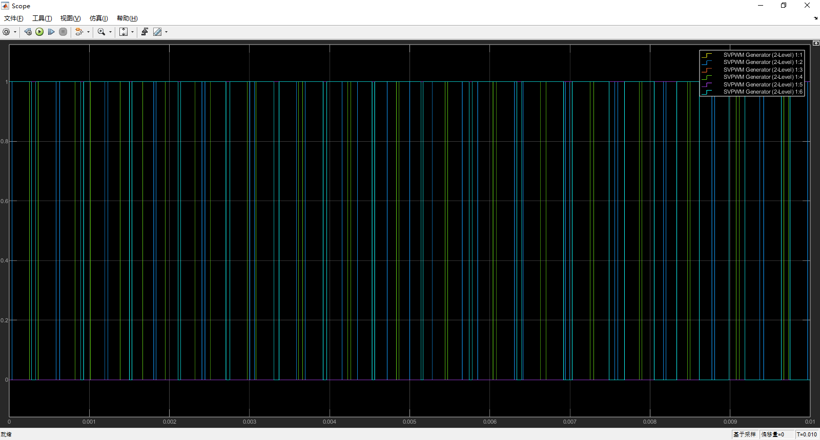Click the scale axes limits icon

124,32
